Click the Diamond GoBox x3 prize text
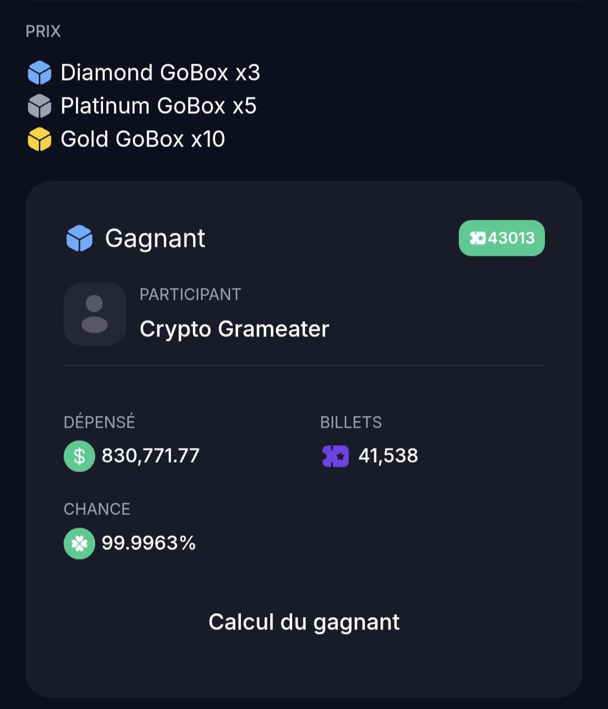This screenshot has height=709, width=608. (160, 73)
